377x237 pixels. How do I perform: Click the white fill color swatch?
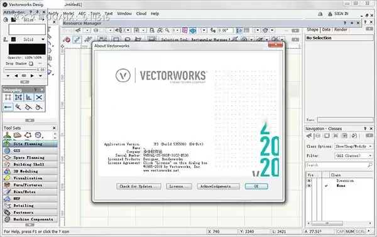[27, 29]
